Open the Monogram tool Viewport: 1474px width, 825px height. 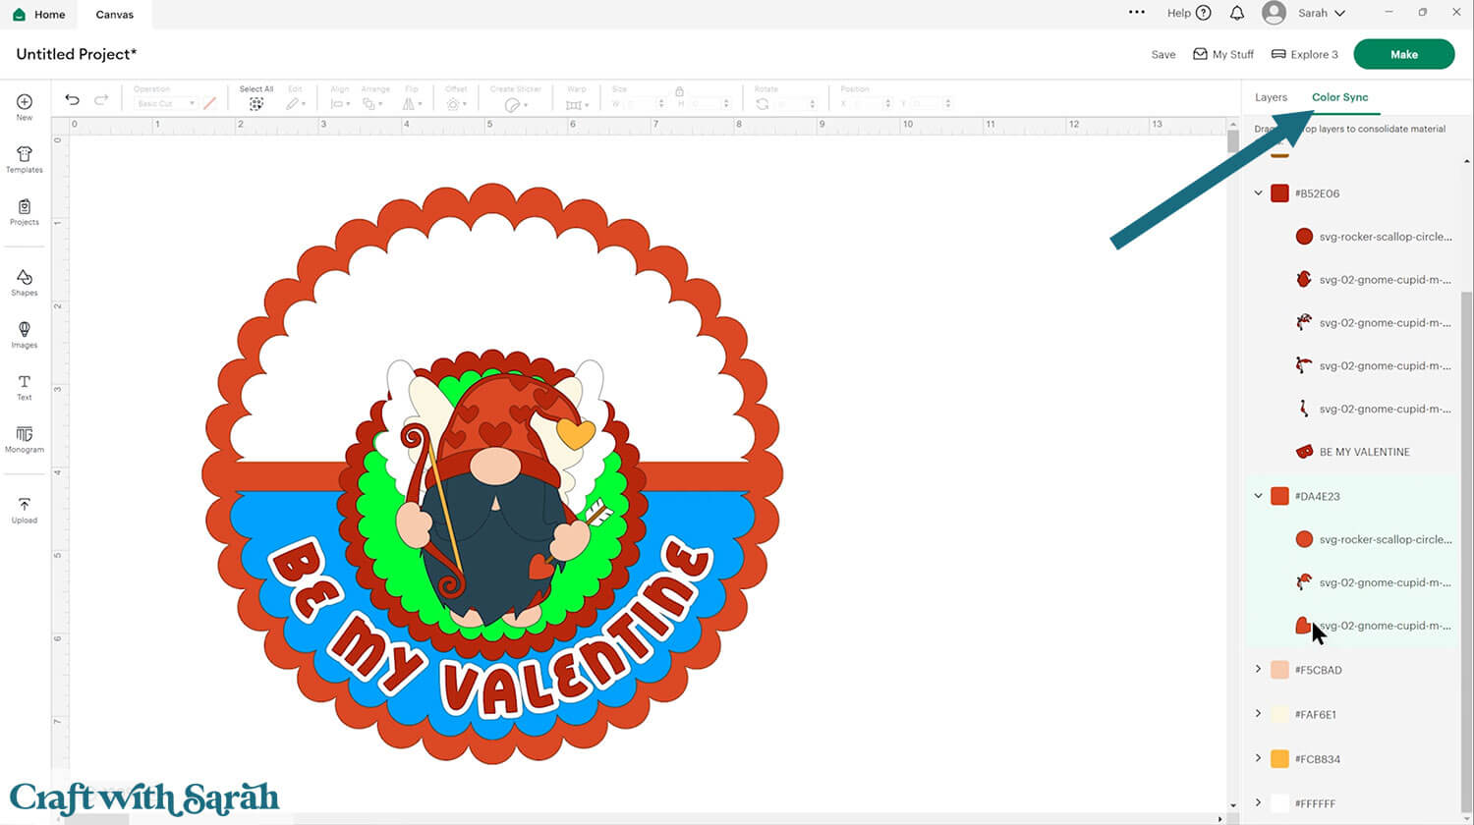25,439
